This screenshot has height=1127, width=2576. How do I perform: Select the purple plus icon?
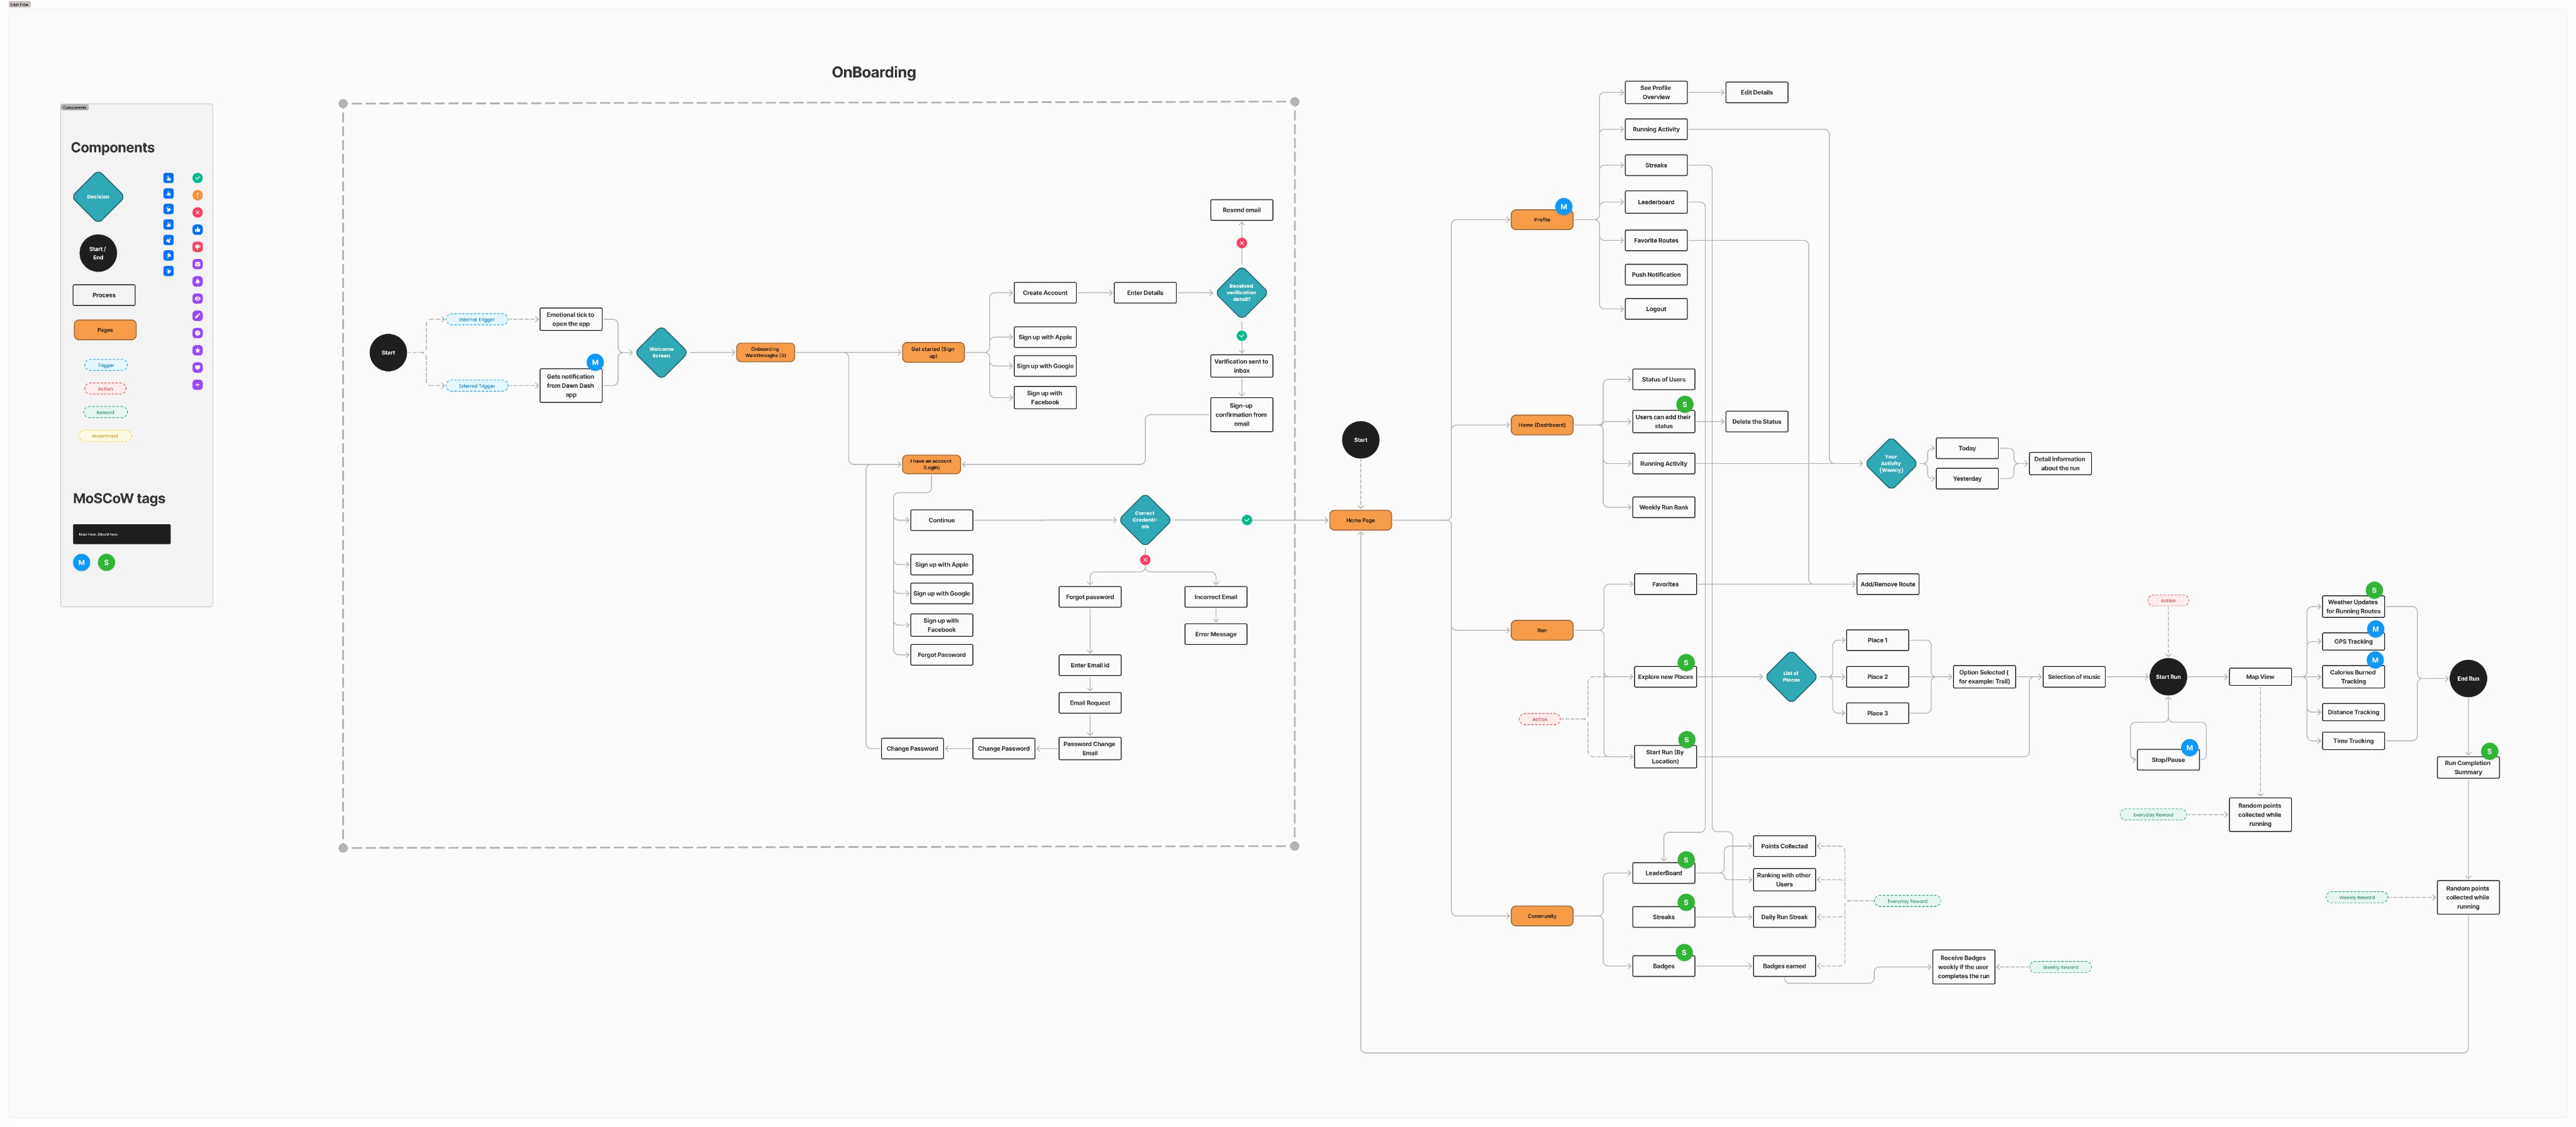tap(198, 385)
